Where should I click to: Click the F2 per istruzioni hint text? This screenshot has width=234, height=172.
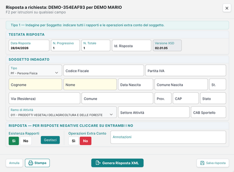click(36, 12)
